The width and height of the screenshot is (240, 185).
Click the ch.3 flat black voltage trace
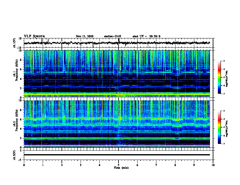point(117,155)
